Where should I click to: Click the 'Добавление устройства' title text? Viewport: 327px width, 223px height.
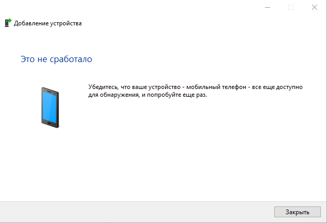pyautogui.click(x=48, y=23)
